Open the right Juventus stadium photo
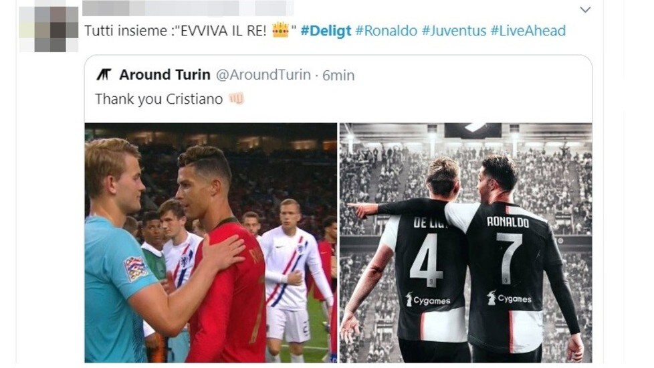 466,242
